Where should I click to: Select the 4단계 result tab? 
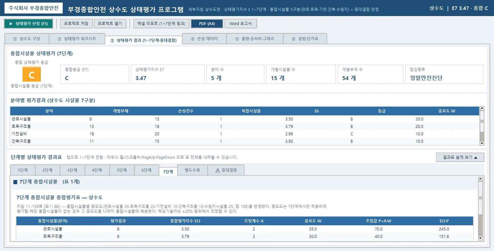97,170
